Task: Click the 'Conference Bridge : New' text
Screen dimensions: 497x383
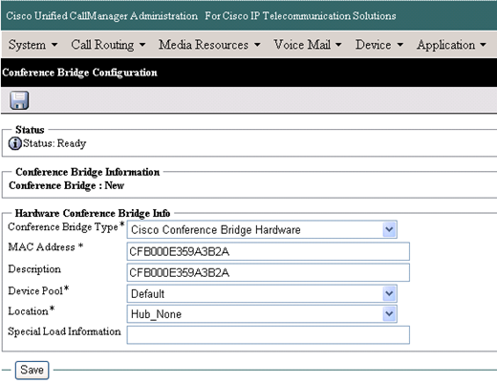Action: pyautogui.click(x=67, y=185)
